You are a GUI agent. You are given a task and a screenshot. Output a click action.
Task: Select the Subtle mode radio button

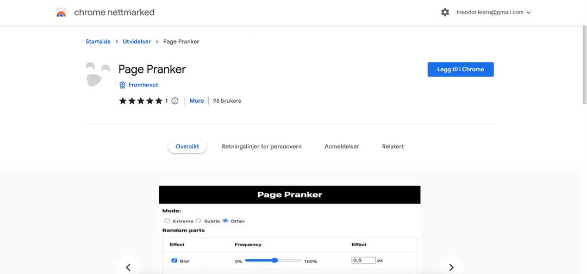[x=199, y=221]
